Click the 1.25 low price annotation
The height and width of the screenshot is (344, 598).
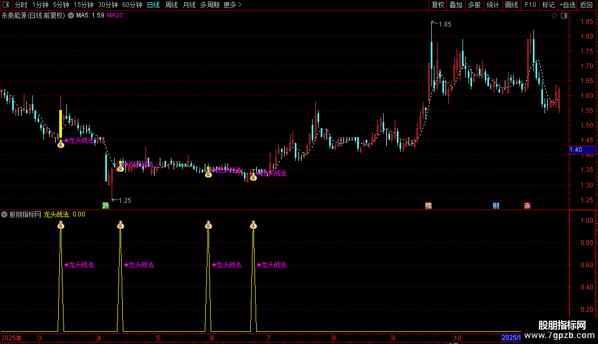tap(125, 200)
